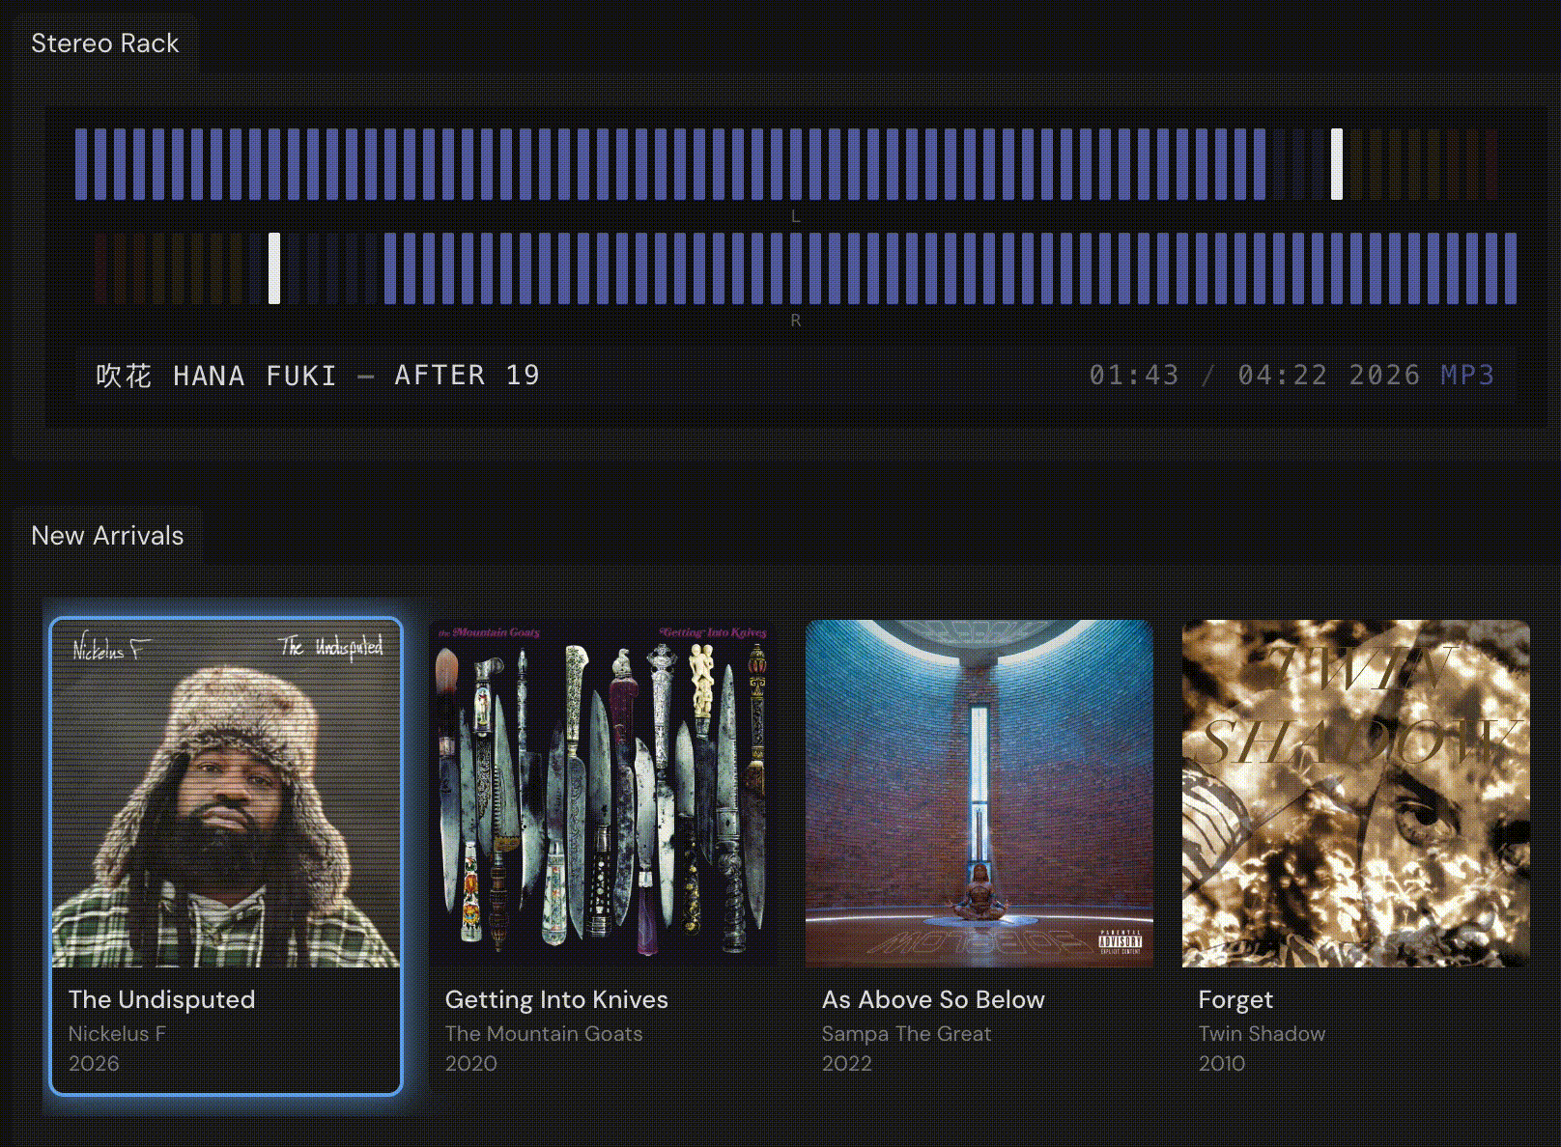Click the Getting Into Knives title
The image size is (1561, 1147).
tap(556, 999)
